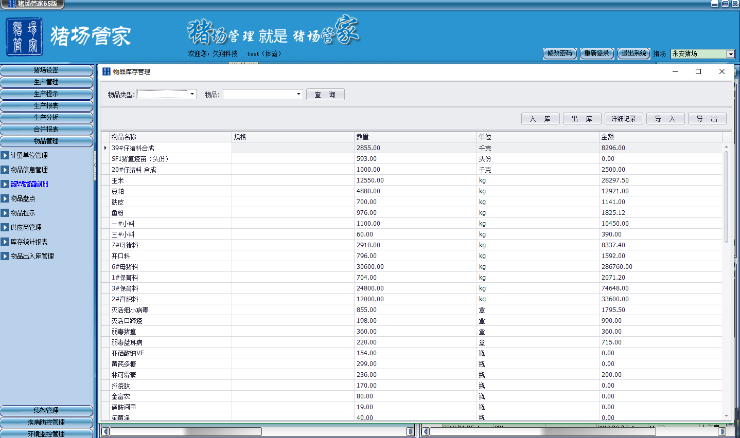Open the 绩效管理 menu section

[x=46, y=410]
